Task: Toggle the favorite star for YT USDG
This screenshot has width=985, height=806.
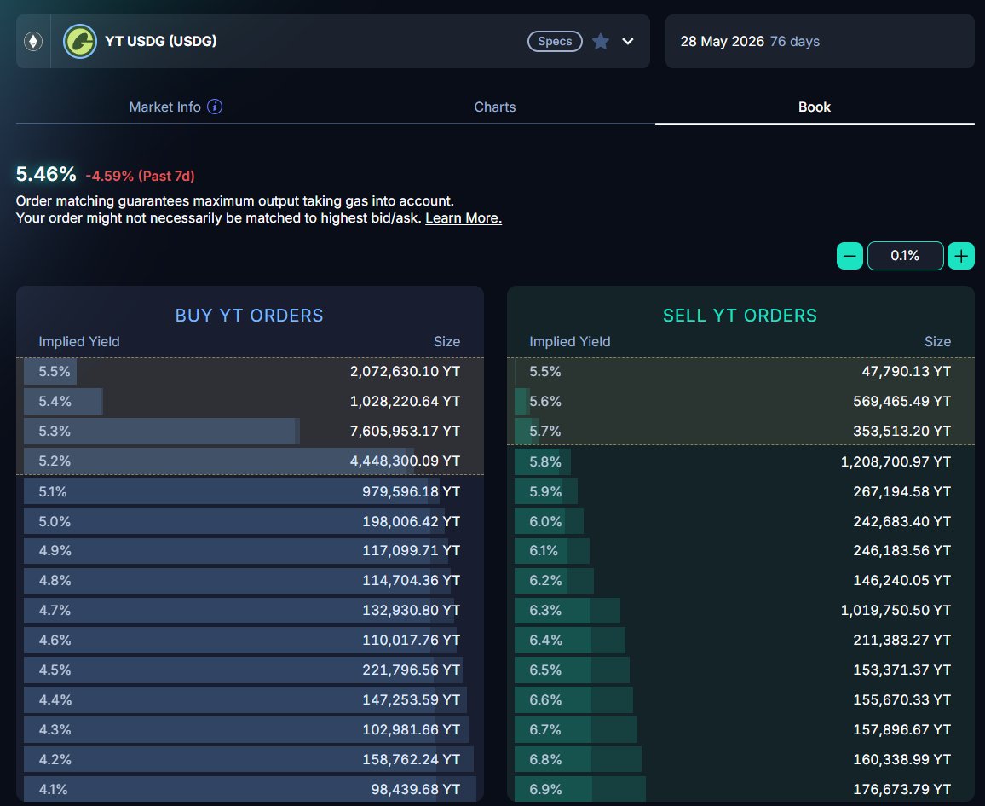Action: 601,42
